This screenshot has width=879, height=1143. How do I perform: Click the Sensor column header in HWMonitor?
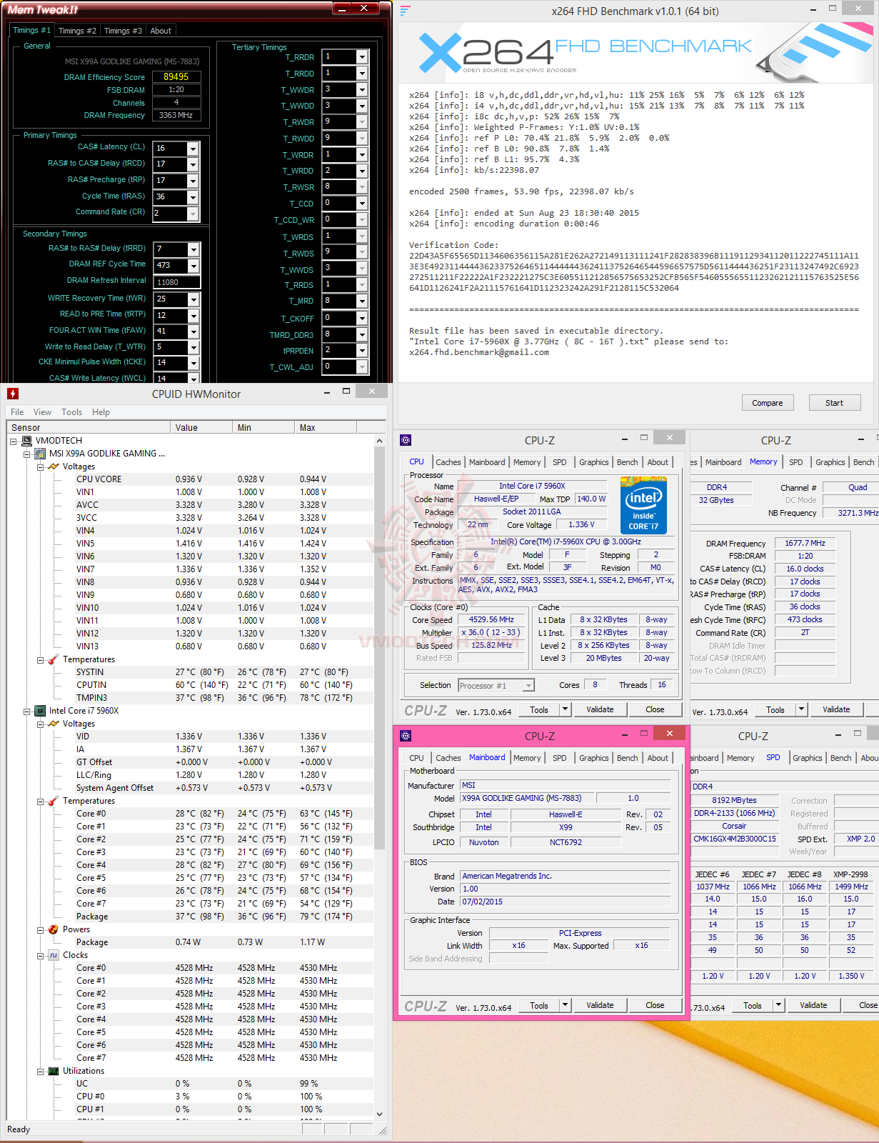point(89,427)
